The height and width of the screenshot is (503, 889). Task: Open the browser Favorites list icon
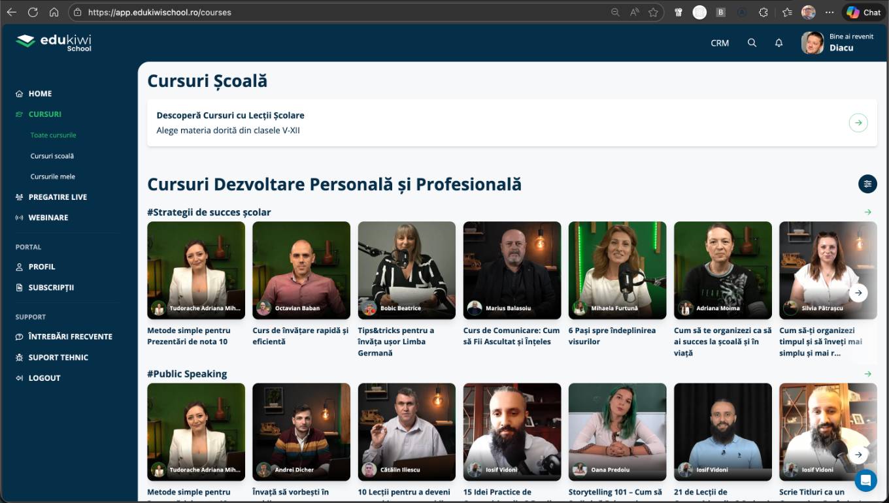pyautogui.click(x=787, y=12)
